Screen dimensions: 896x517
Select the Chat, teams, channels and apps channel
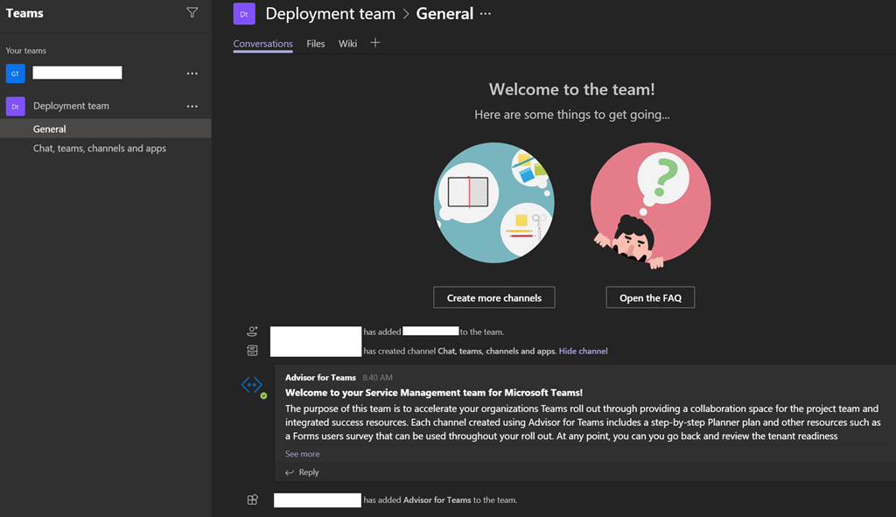[x=100, y=149]
